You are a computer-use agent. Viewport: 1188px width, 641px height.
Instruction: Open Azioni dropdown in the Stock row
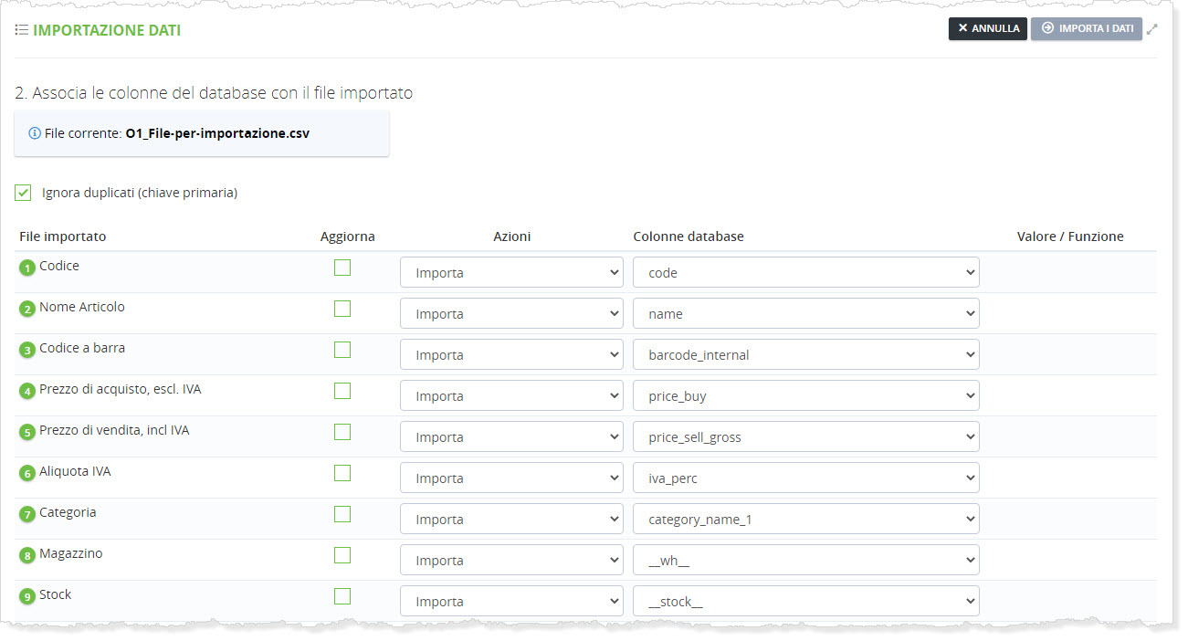click(511, 602)
